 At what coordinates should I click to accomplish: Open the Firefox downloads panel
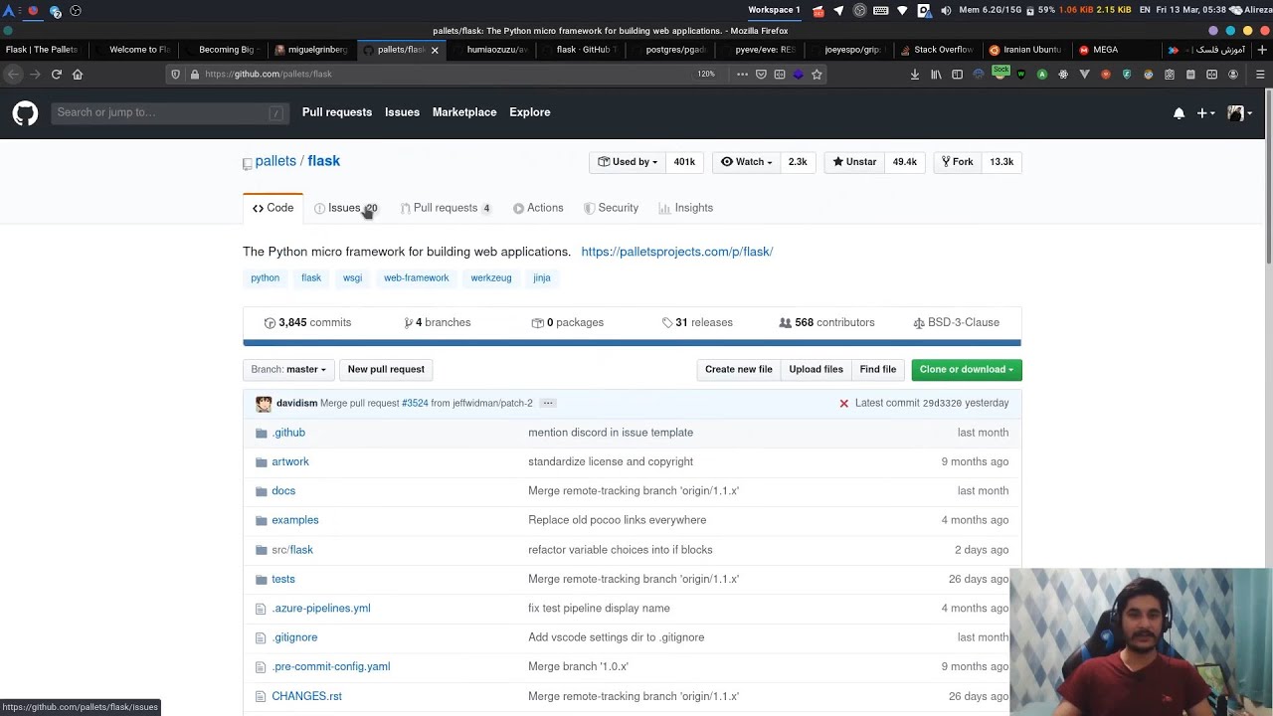pos(915,74)
